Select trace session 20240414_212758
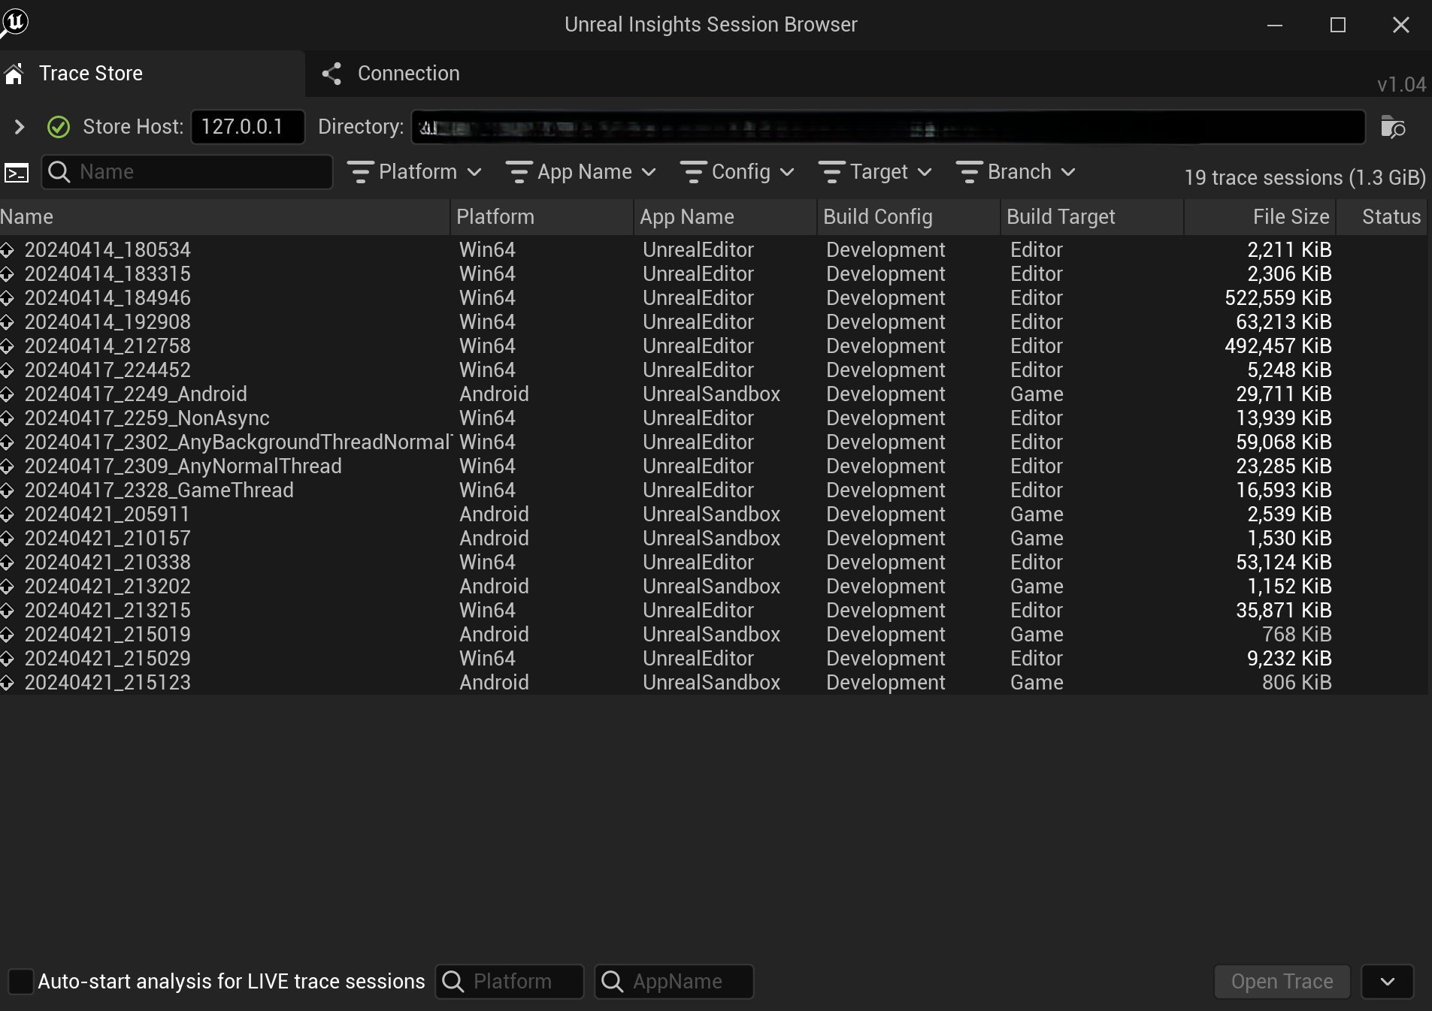 tap(713, 346)
